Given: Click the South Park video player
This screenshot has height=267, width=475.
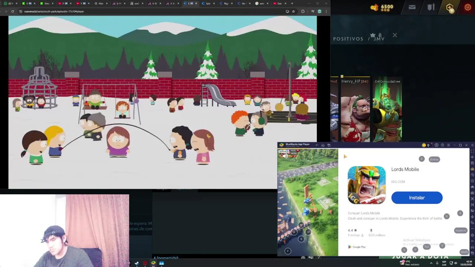Looking at the screenshot, I should coord(163,102).
